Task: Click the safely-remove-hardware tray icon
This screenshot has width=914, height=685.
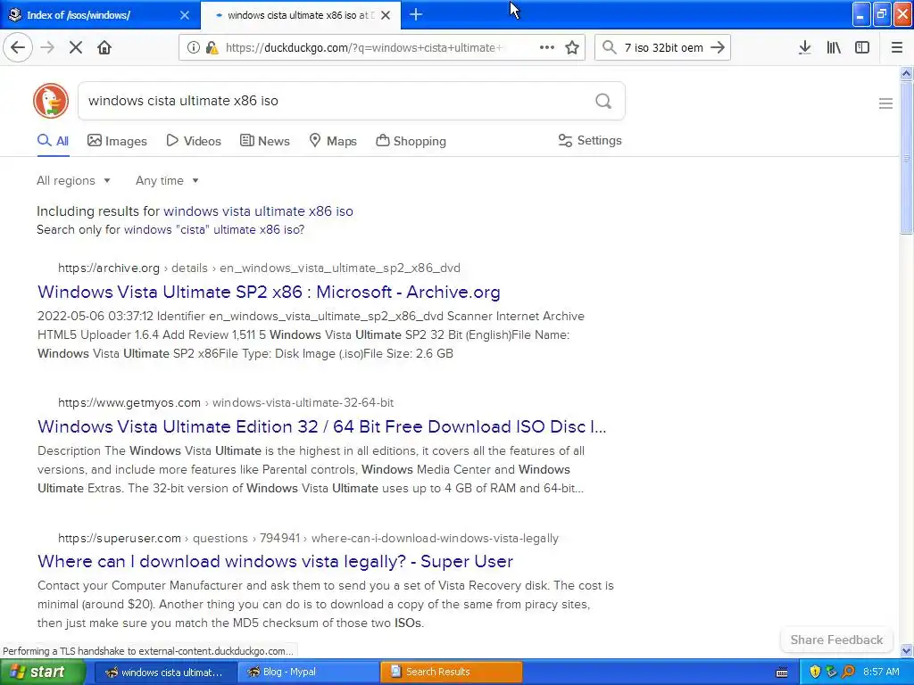Action: (832, 672)
